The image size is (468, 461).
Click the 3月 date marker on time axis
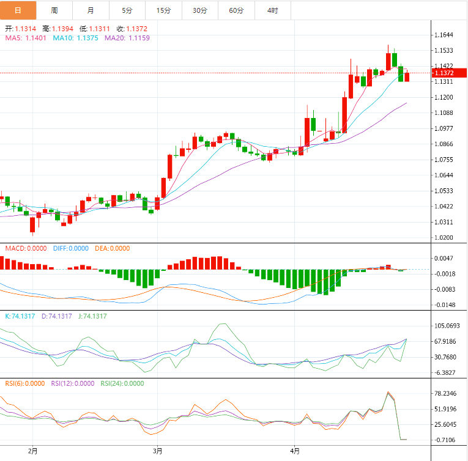157,451
